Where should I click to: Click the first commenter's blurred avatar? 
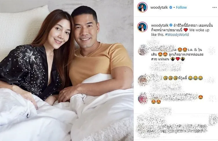click(x=143, y=50)
